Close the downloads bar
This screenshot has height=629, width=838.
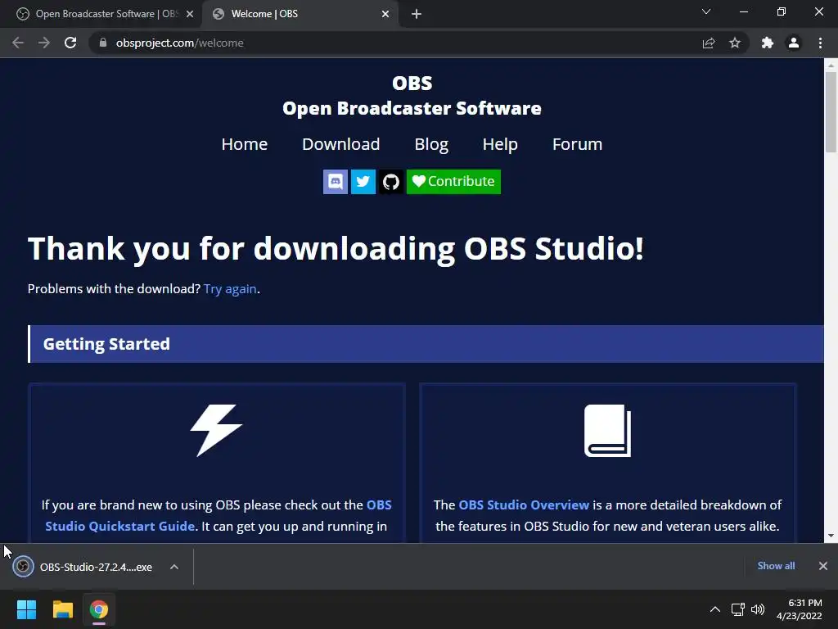pos(823,566)
